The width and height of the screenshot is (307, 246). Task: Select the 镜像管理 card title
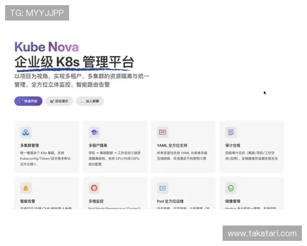233,201
